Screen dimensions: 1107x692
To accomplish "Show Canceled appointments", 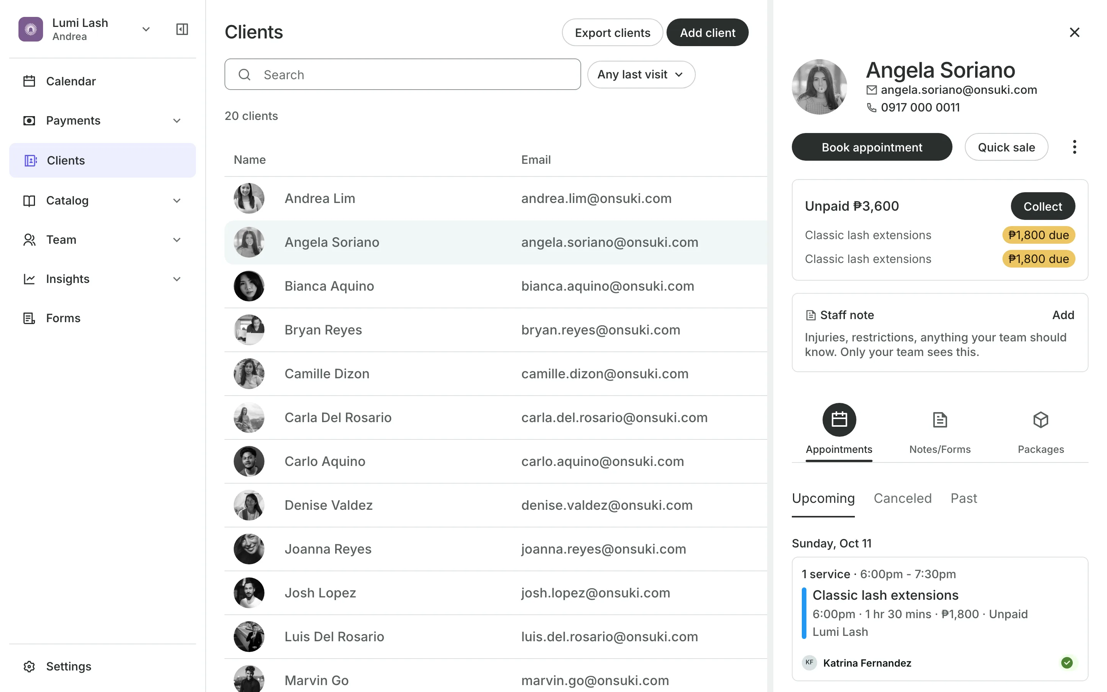I will click(x=902, y=498).
